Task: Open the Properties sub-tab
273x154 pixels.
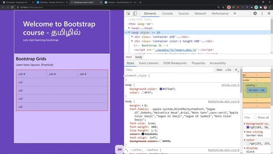Action: tap(198, 63)
